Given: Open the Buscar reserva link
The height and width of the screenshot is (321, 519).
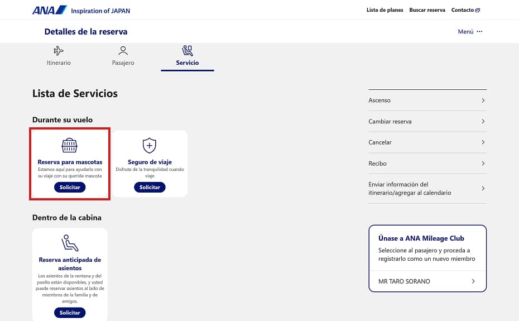Looking at the screenshot, I should click(x=427, y=10).
